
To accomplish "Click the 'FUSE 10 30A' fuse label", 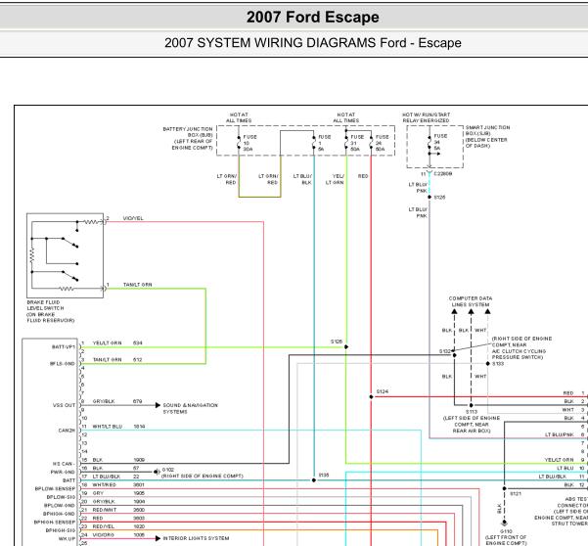I will pos(249,143).
